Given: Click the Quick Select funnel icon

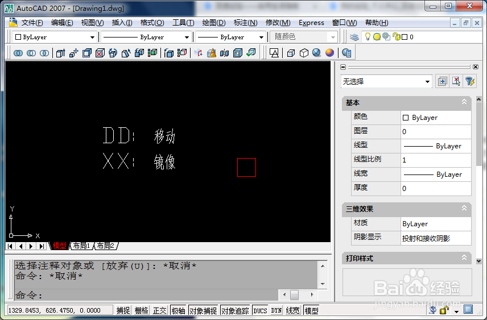Looking at the screenshot, I should click(x=470, y=82).
